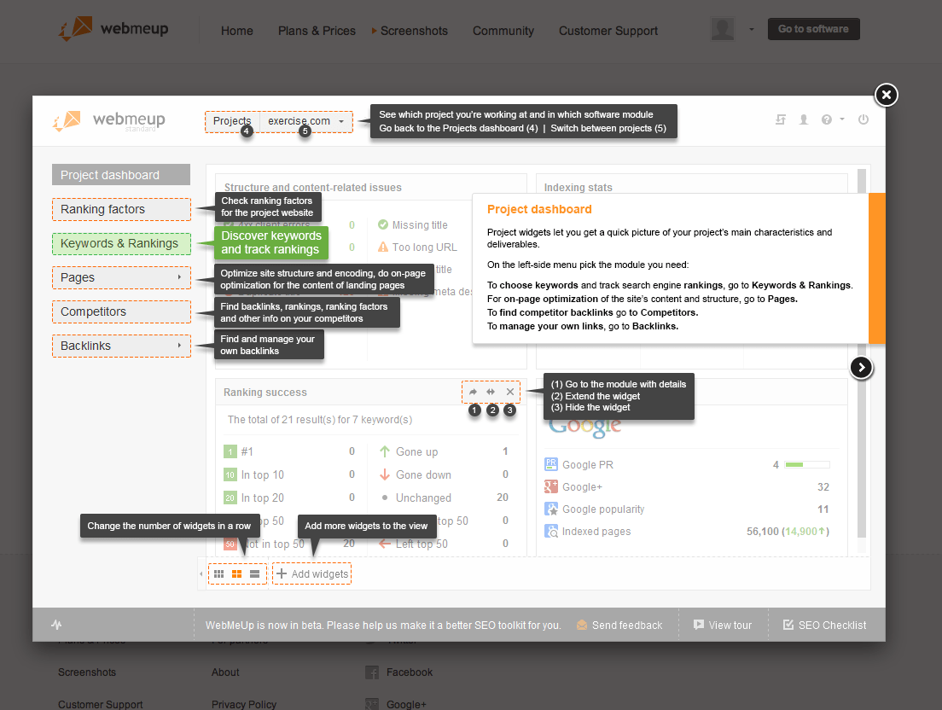The height and width of the screenshot is (710, 942).
Task: Open Screenshots in the top navigation
Action: click(x=414, y=31)
